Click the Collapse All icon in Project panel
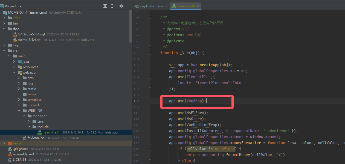The height and width of the screenshot is (164, 345). [x=112, y=6]
